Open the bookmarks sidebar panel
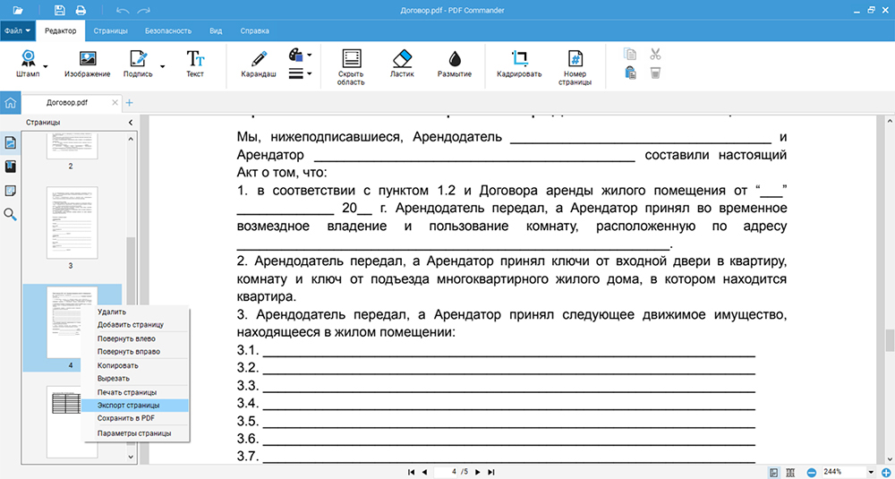Viewport: 895px width, 479px height. coord(10,167)
